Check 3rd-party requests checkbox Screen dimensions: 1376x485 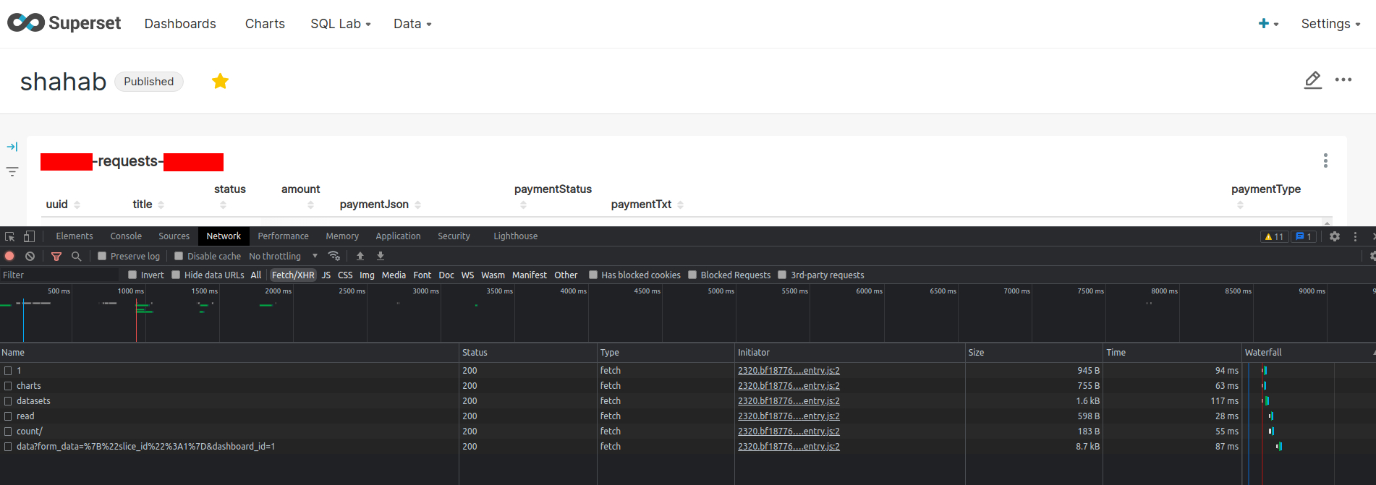782,275
